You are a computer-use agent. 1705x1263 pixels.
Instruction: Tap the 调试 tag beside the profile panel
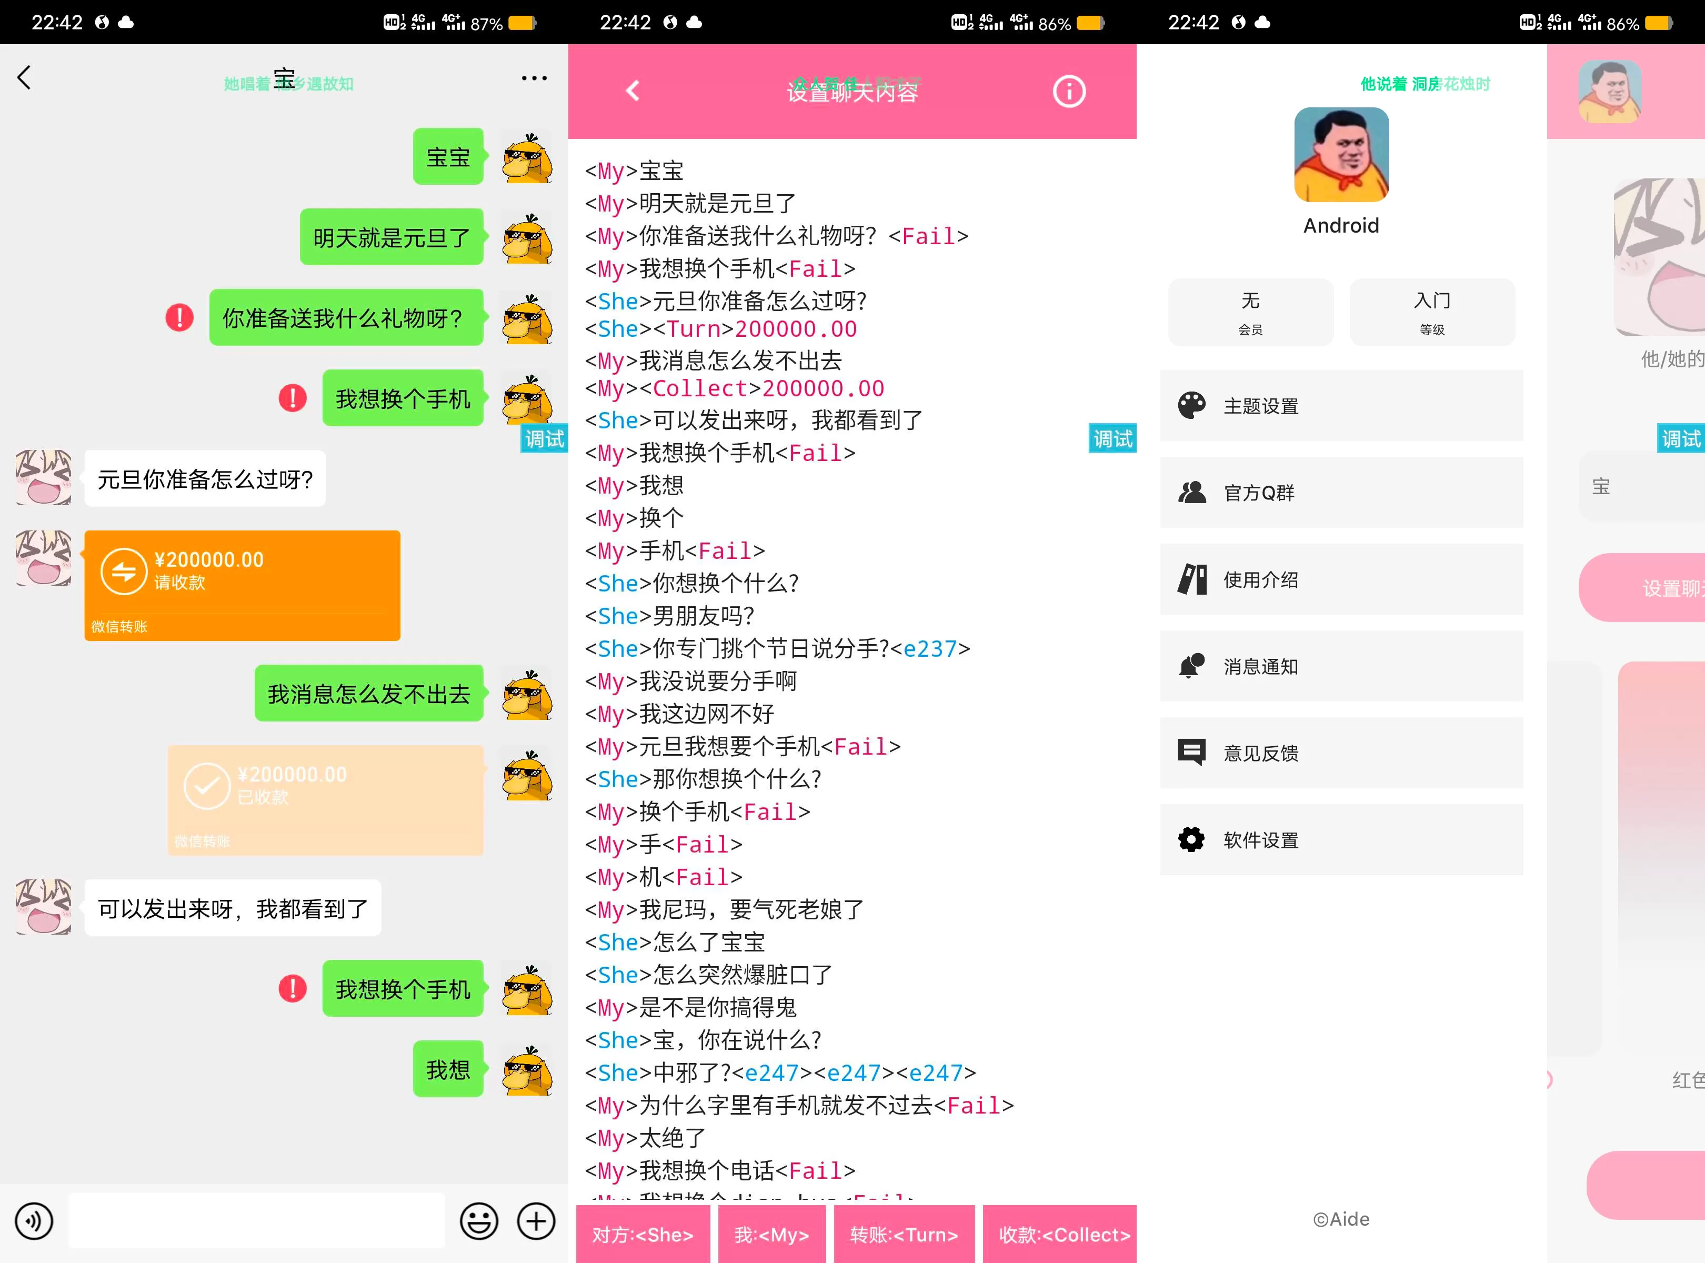1681,439
